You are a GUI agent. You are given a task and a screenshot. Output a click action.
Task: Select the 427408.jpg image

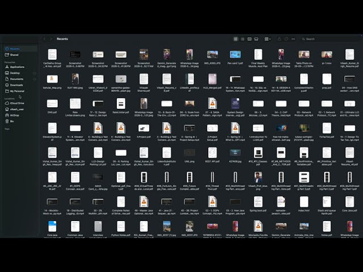235,155
